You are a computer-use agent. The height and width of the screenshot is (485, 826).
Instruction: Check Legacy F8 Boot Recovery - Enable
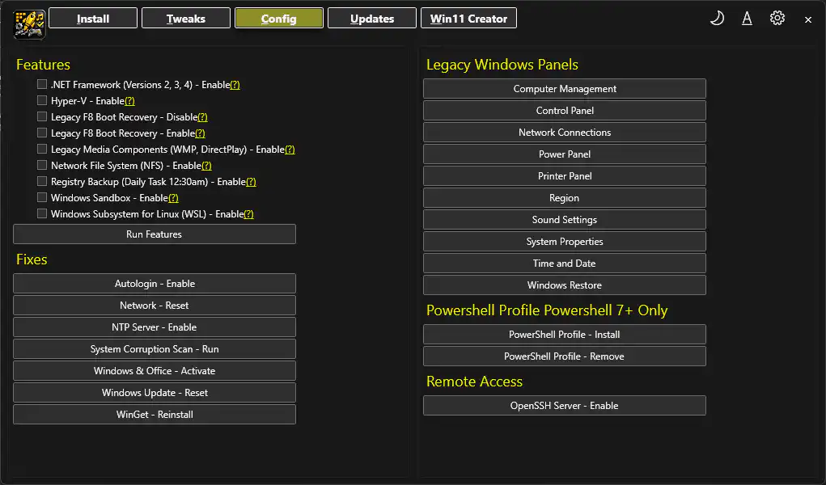pos(42,133)
